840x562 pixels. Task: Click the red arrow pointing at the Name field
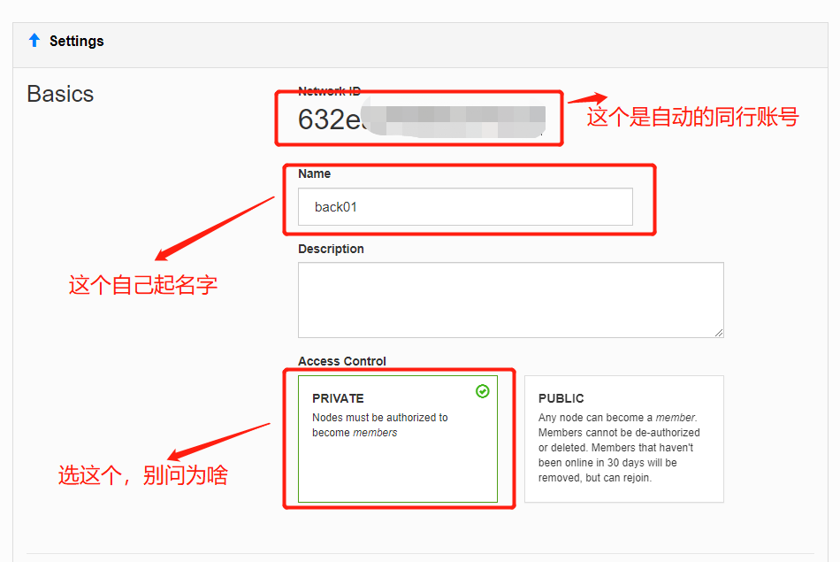coord(217,227)
